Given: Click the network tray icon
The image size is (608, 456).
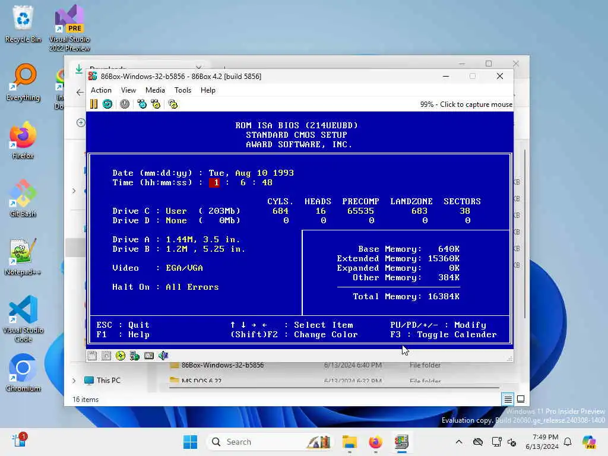Looking at the screenshot, I should coord(496,442).
